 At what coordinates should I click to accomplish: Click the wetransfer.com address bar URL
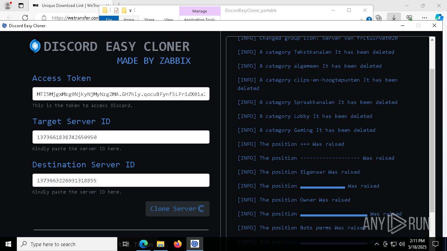(75, 17)
